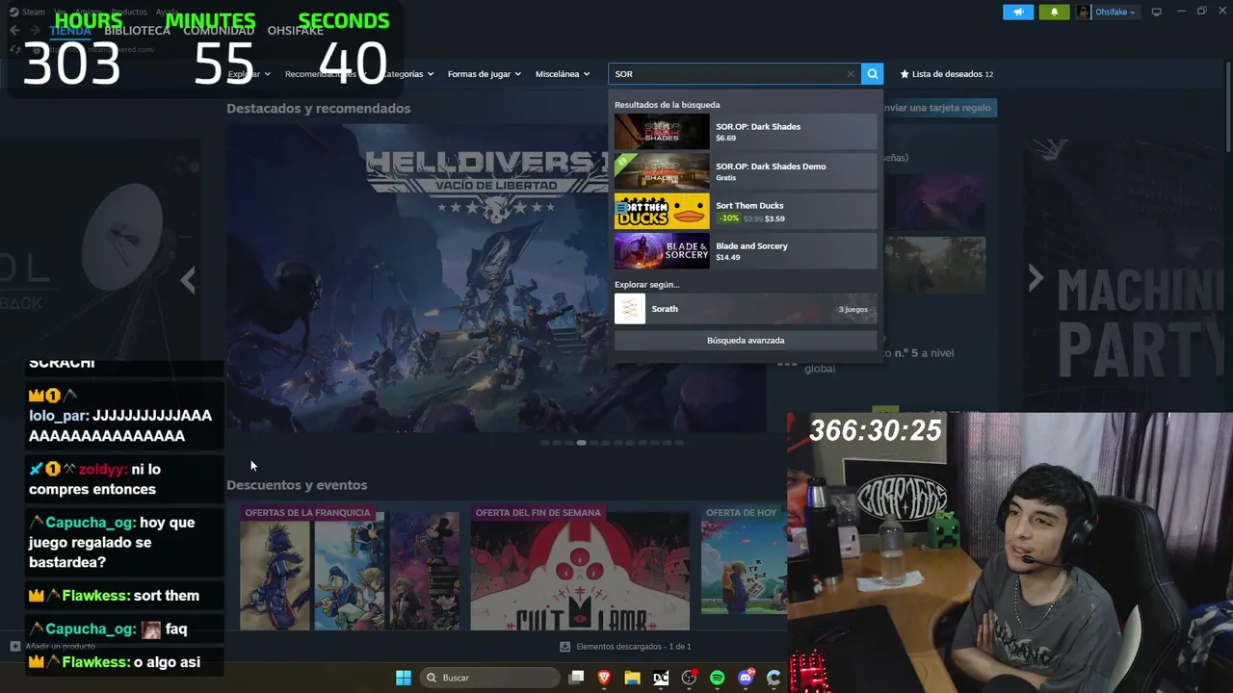The image size is (1233, 693).
Task: Select Blade and Sorcery search result
Action: pyautogui.click(x=746, y=251)
